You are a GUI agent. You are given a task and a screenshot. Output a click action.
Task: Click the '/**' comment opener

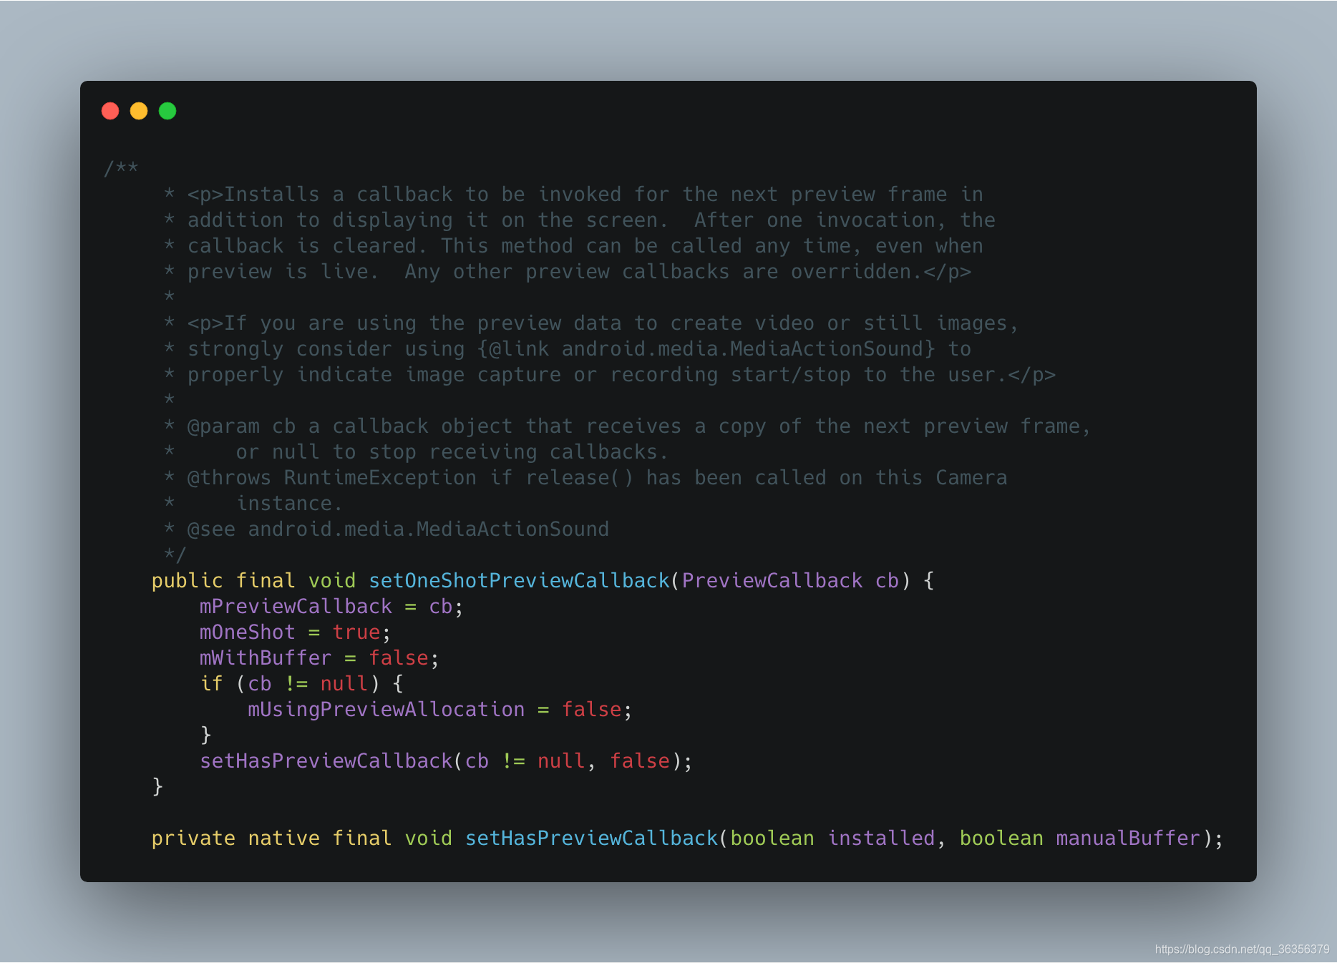pyautogui.click(x=121, y=168)
